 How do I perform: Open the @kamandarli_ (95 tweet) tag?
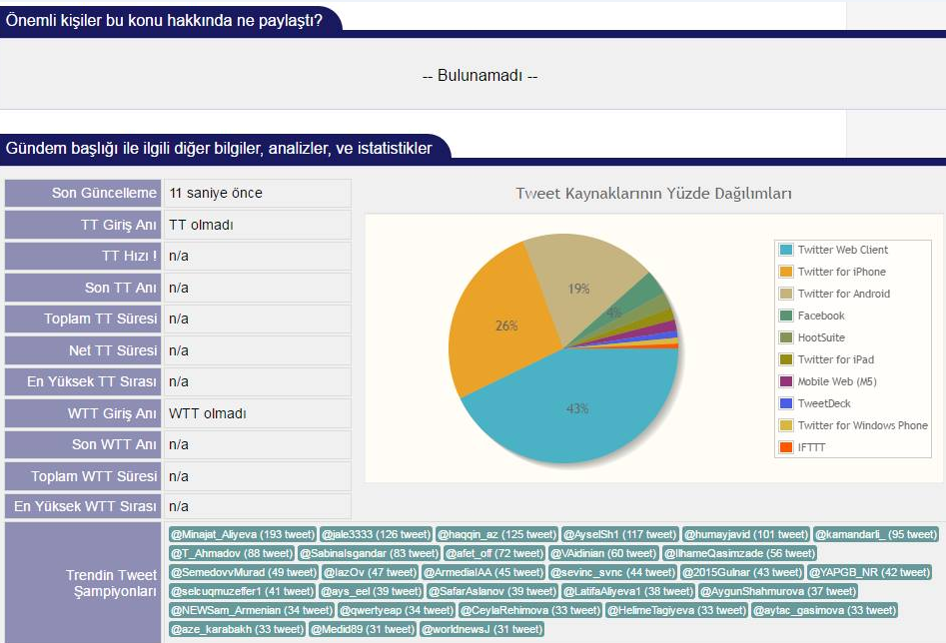(875, 534)
